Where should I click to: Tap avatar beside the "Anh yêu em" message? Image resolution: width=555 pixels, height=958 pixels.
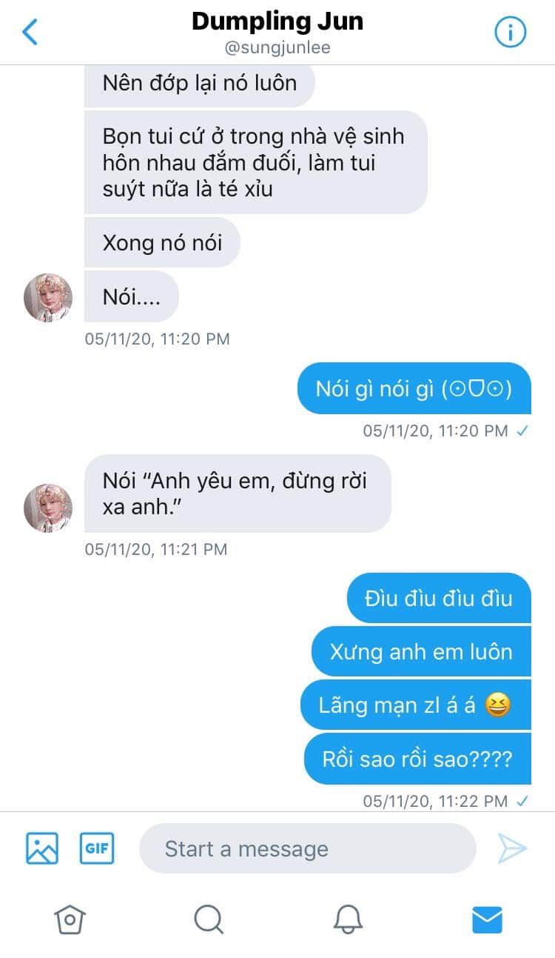pos(48,509)
